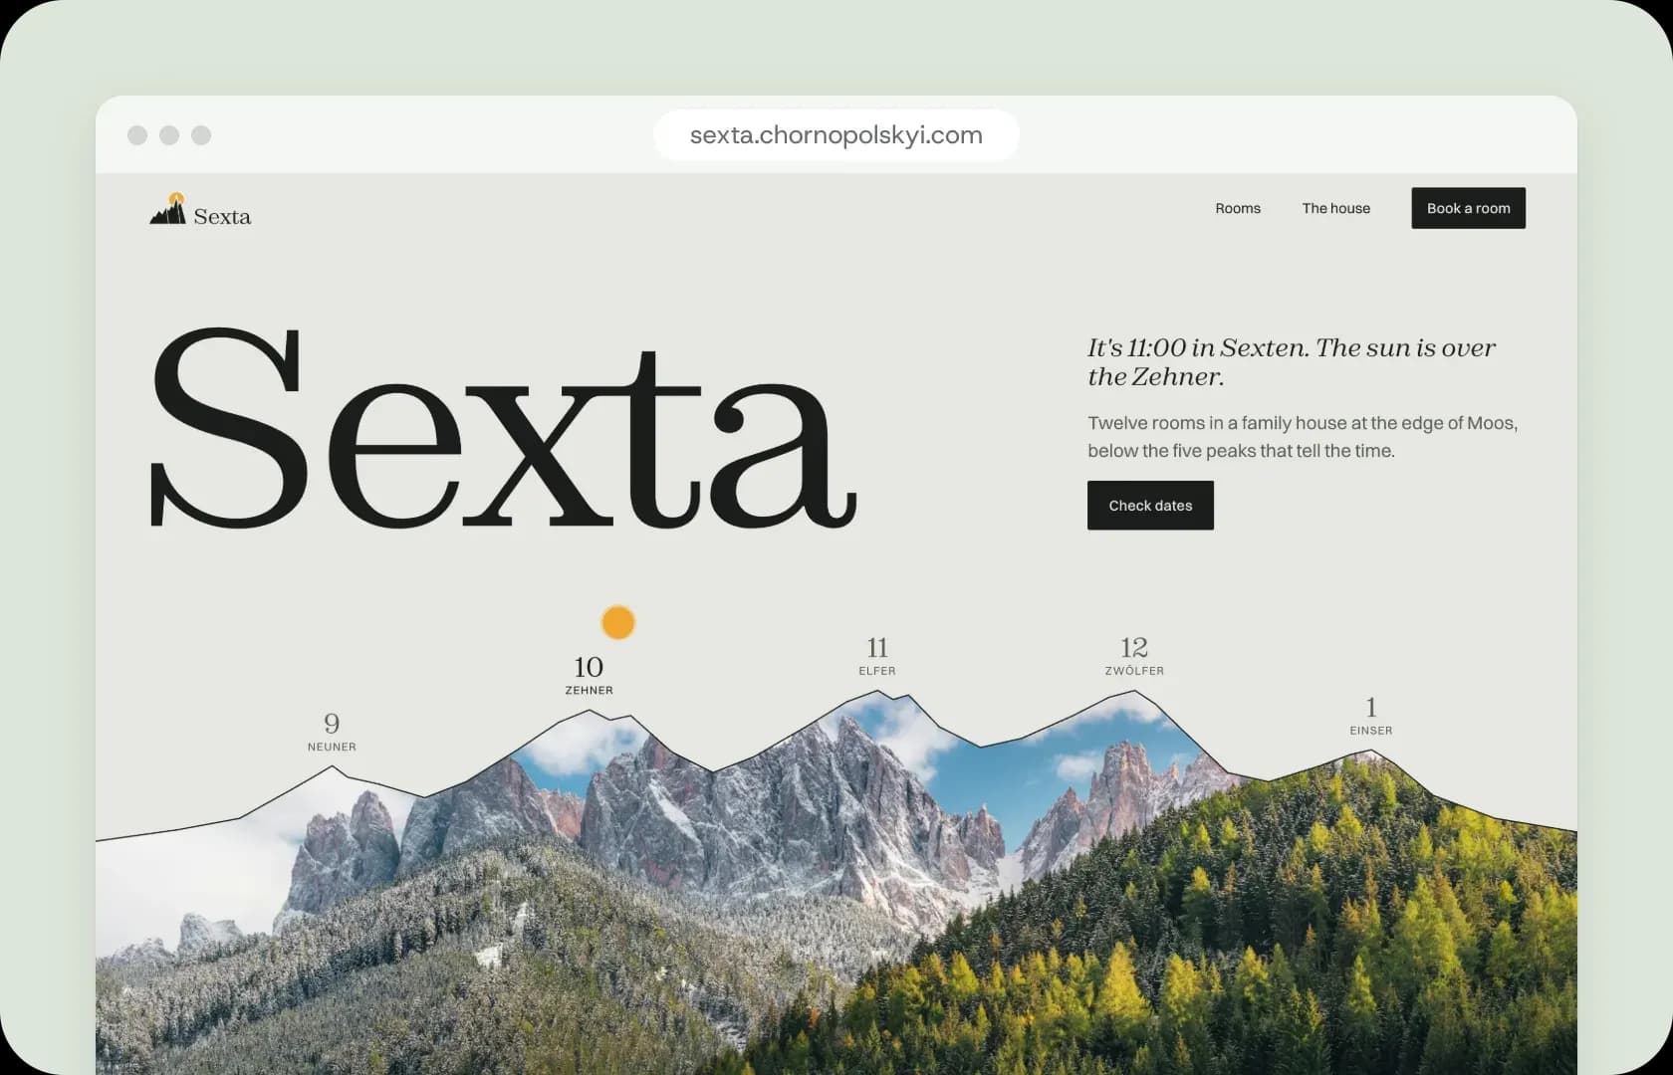Click the Check dates button
The height and width of the screenshot is (1075, 1673).
[1150, 506]
